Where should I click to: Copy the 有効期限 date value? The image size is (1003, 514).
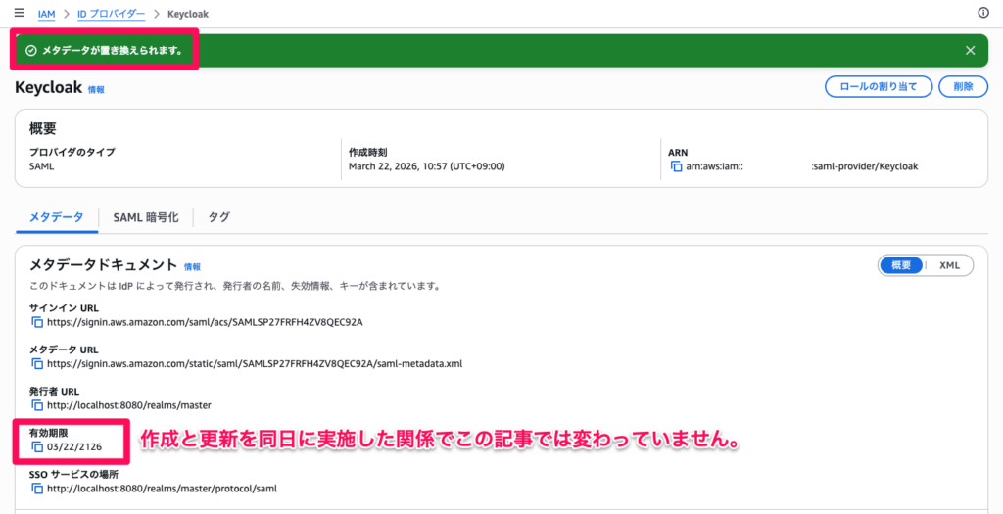(37, 447)
